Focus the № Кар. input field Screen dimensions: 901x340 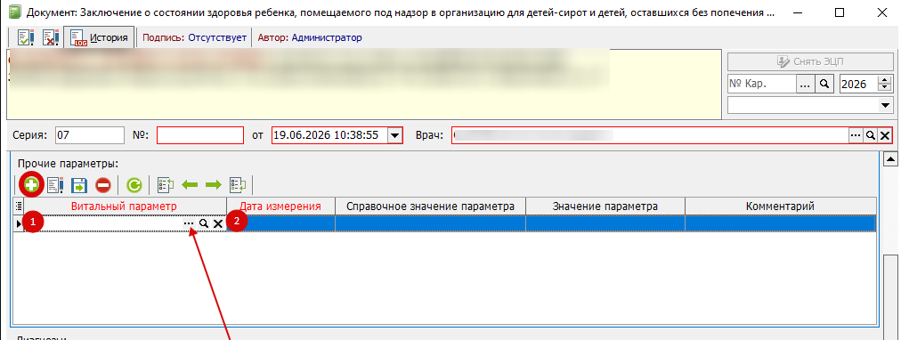coord(761,84)
